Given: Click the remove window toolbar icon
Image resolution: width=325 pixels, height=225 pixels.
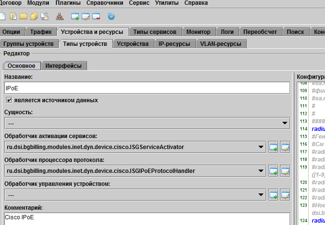Looking at the screenshot, I should pos(96,16).
